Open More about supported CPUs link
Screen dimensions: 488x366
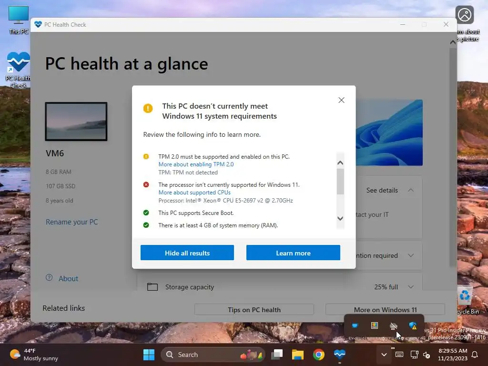(x=194, y=193)
